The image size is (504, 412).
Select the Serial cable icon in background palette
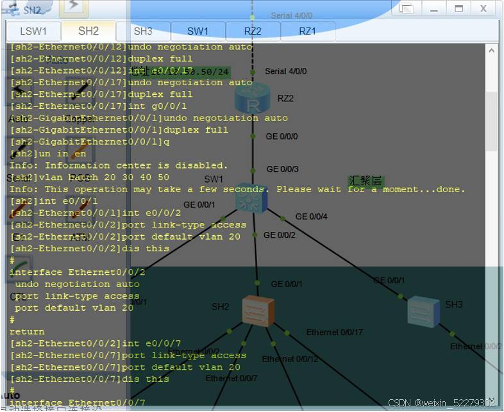(19, 150)
